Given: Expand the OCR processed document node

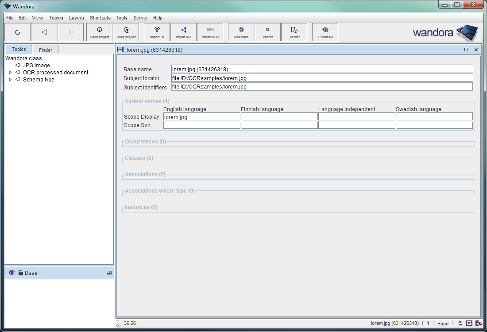Looking at the screenshot, I should pyautogui.click(x=11, y=73).
